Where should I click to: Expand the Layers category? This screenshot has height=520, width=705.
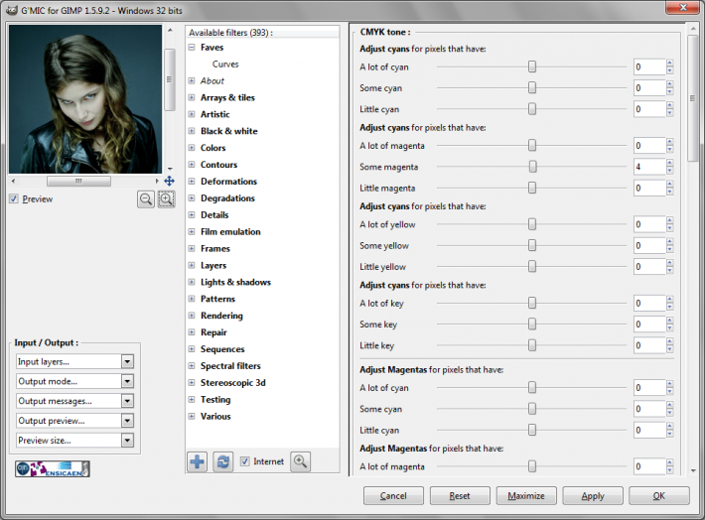pyautogui.click(x=192, y=265)
